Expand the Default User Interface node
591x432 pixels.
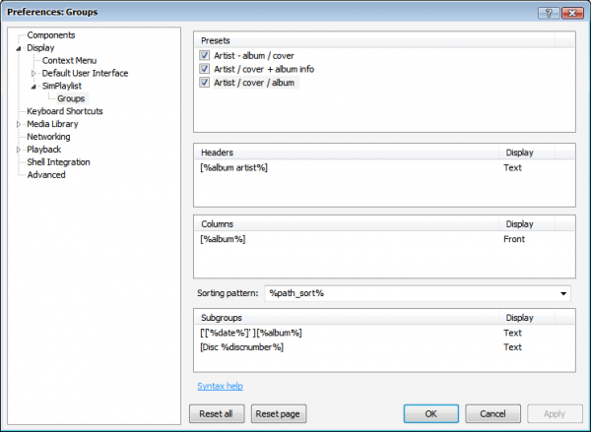[x=33, y=74]
